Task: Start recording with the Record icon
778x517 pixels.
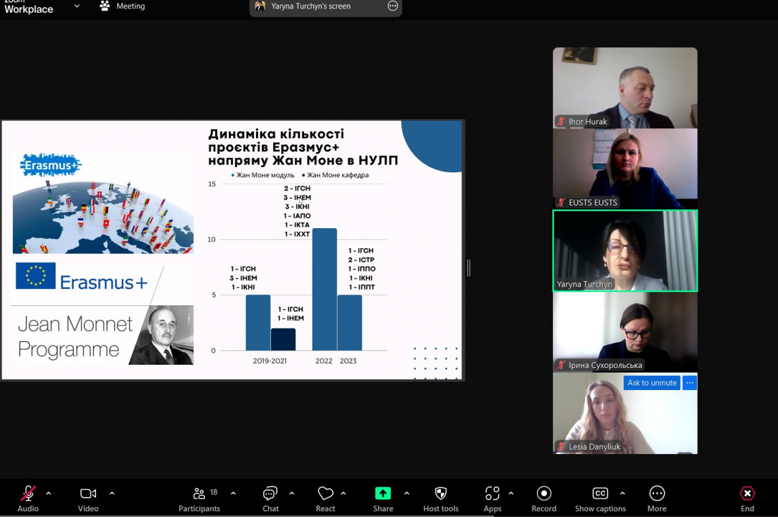Action: point(544,494)
